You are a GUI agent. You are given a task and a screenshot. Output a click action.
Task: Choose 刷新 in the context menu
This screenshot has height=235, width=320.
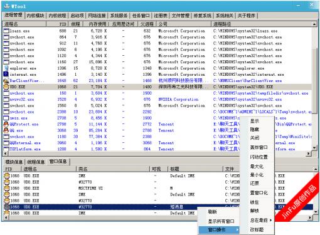[x=218, y=212]
